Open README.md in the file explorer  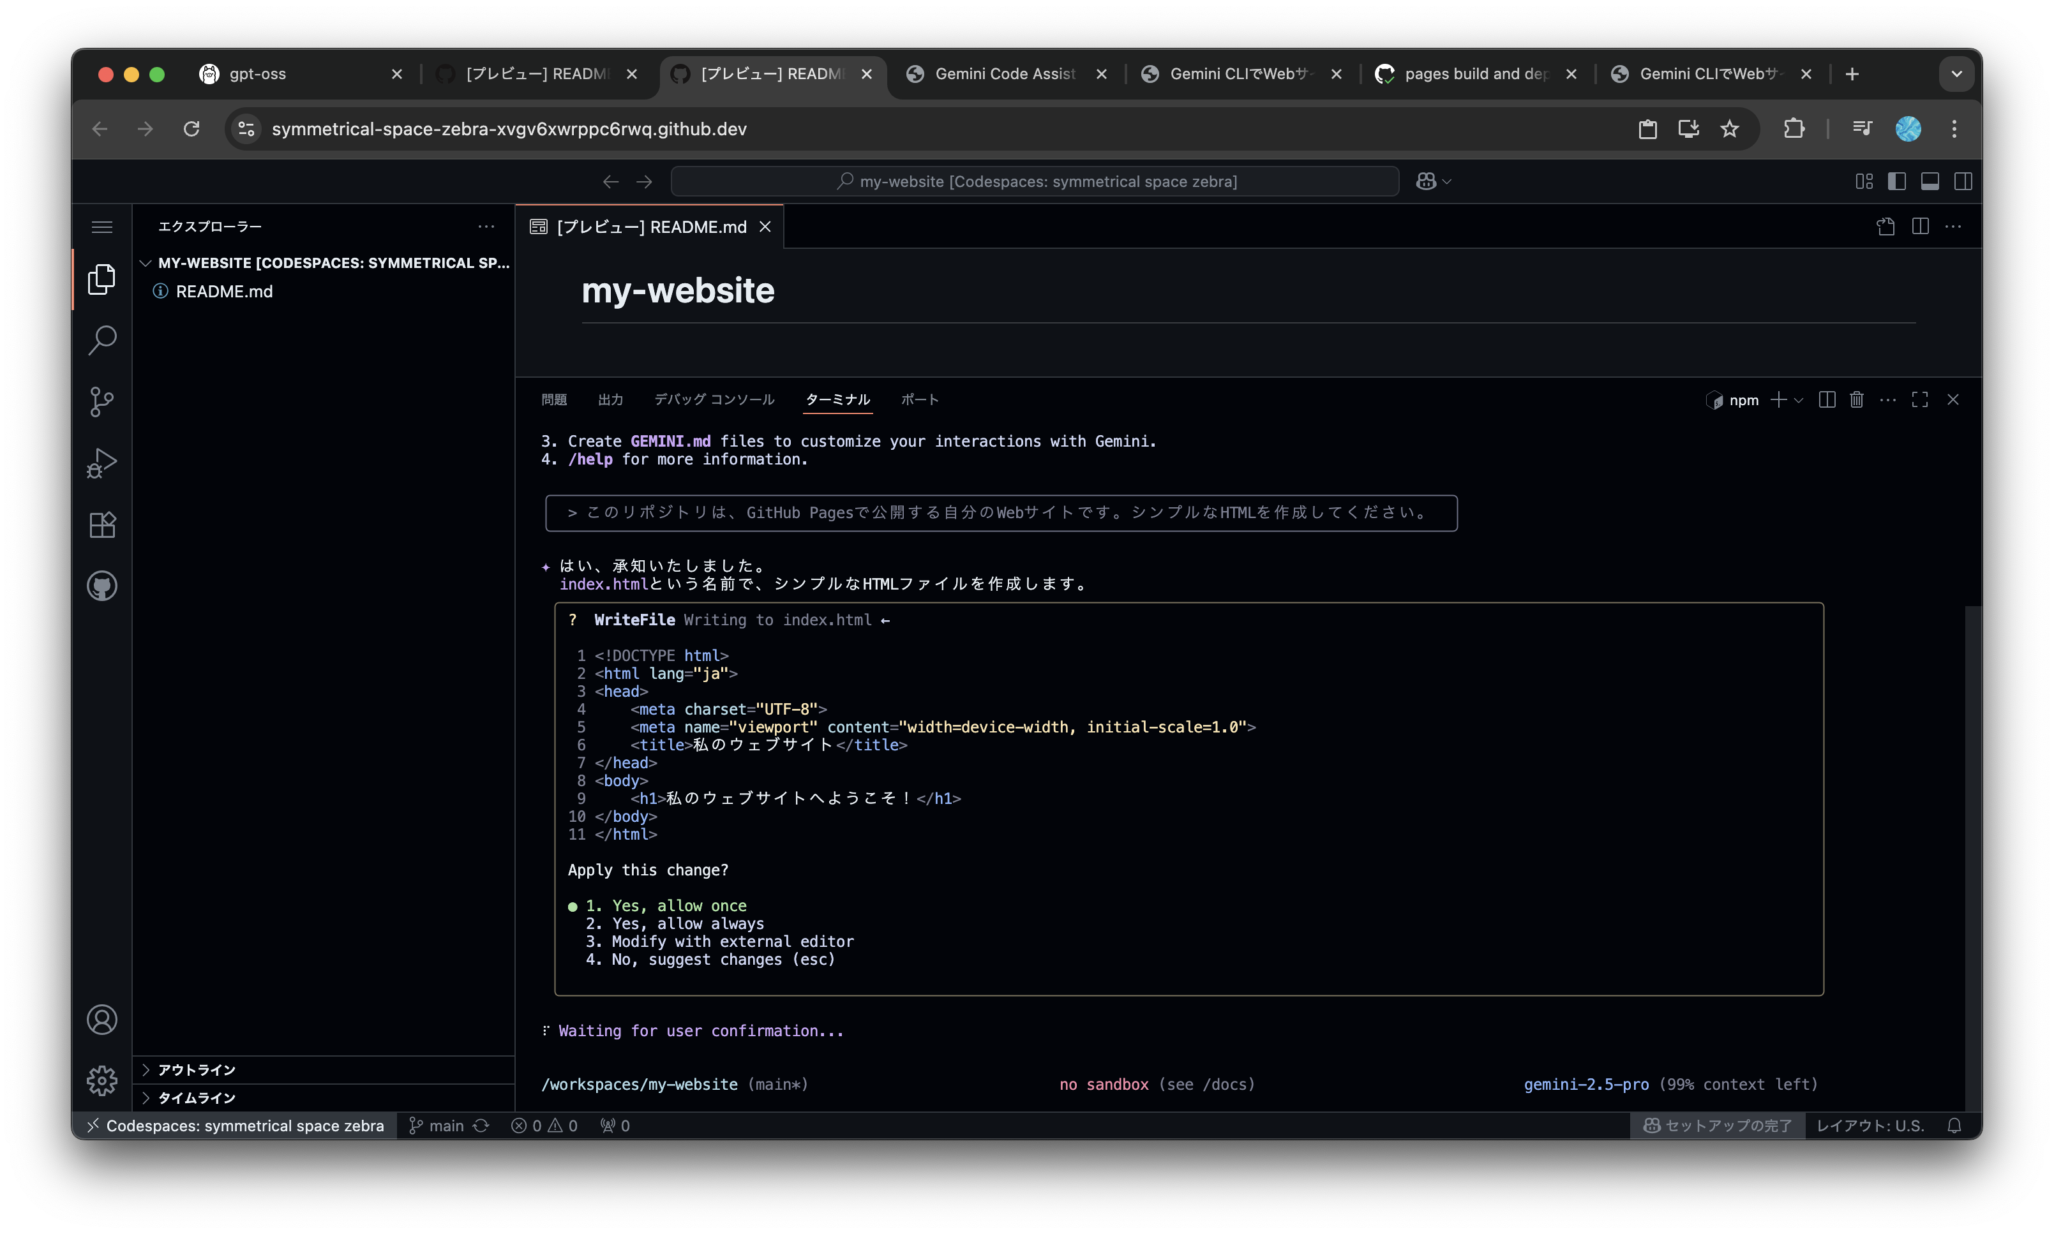(x=325, y=292)
